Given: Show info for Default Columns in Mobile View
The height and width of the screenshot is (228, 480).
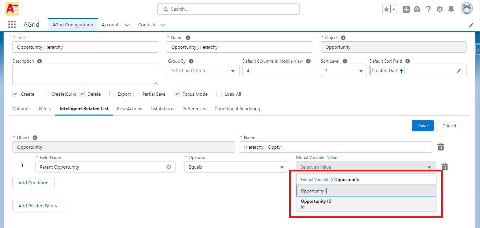Looking at the screenshot, I should [x=308, y=61].
